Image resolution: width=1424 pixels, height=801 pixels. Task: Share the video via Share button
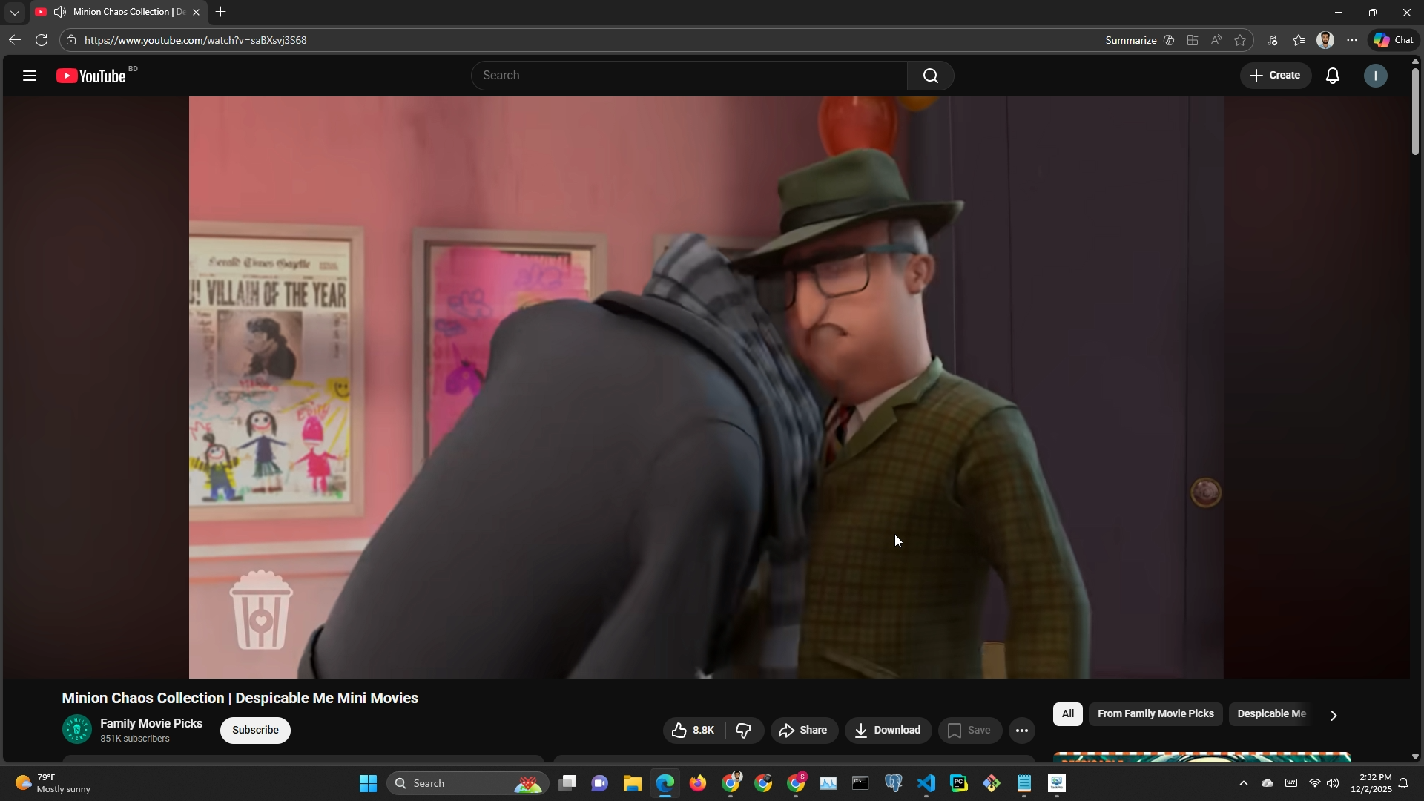804,731
